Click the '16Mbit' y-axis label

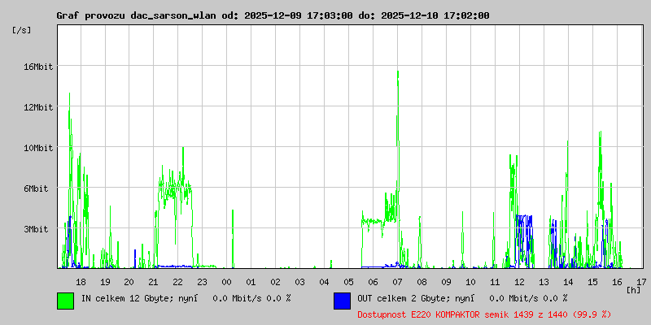37,67
